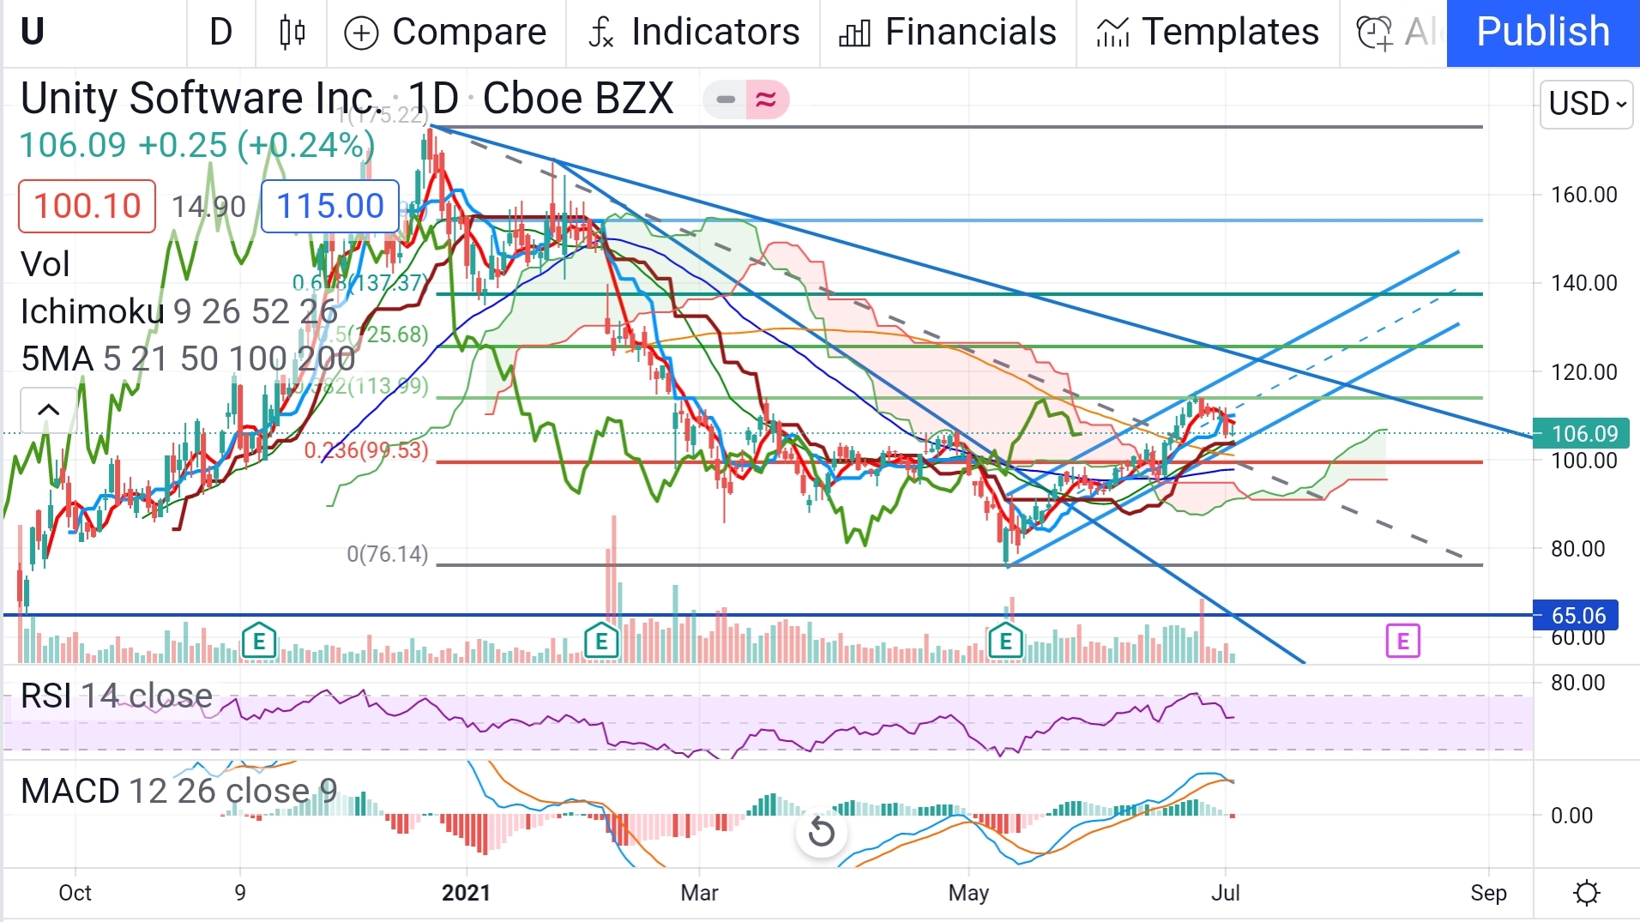Open chart settings gear icon
The image size is (1640, 922).
point(1587,893)
